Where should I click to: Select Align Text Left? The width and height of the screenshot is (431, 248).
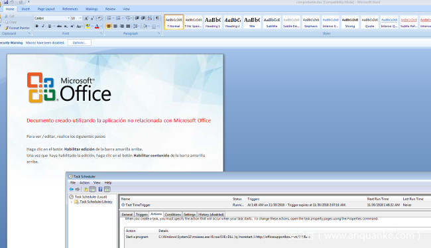click(109, 27)
